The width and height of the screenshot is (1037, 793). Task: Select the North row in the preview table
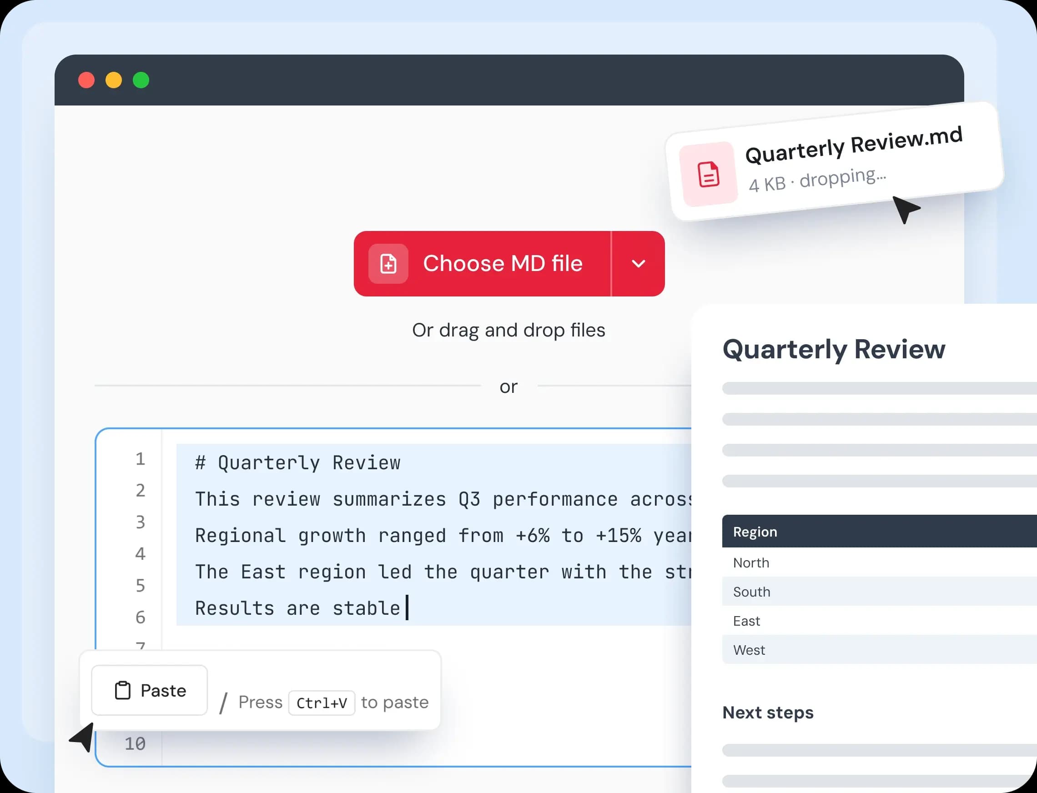[x=879, y=562]
